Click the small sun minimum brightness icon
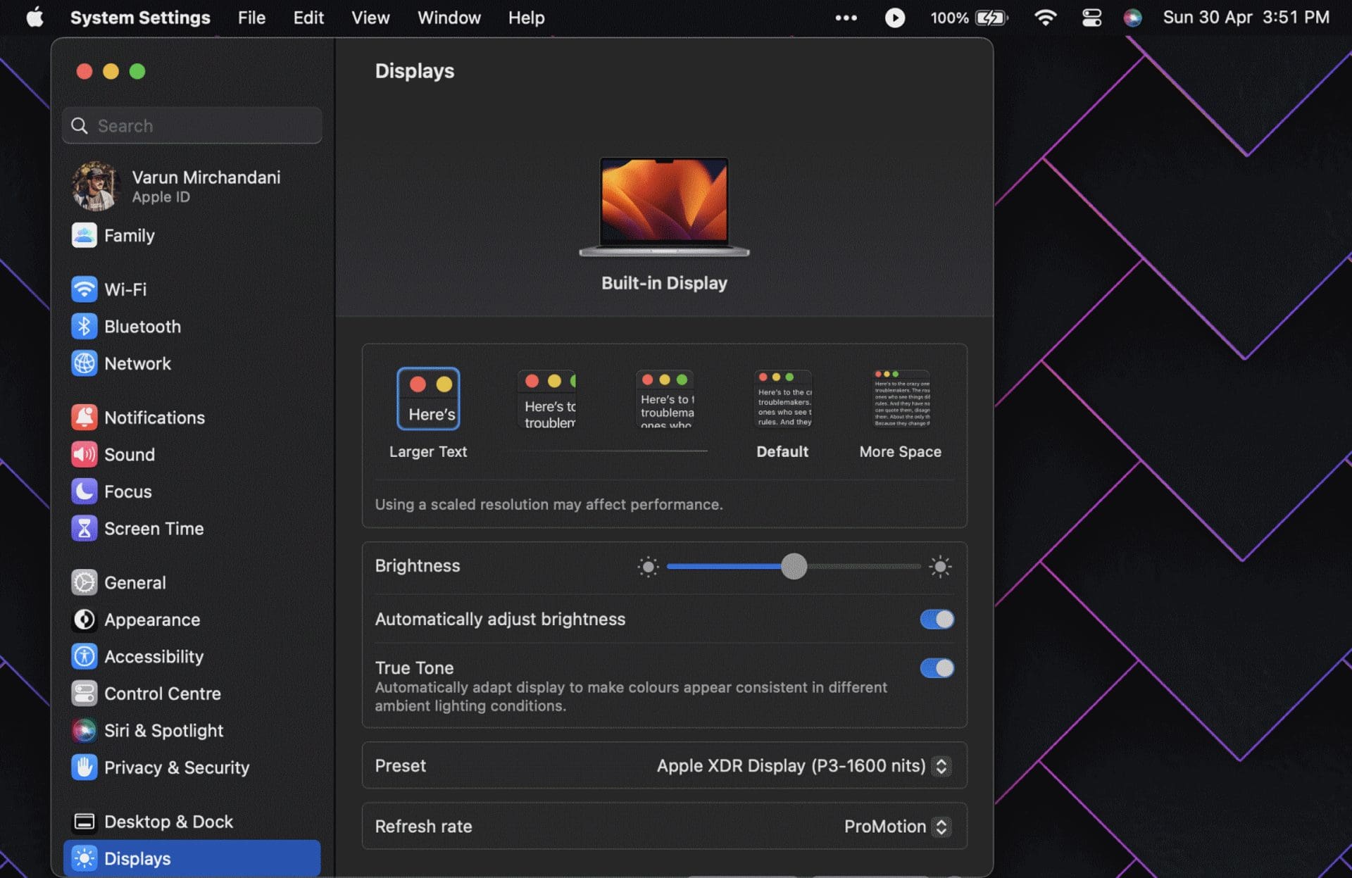 pyautogui.click(x=648, y=566)
